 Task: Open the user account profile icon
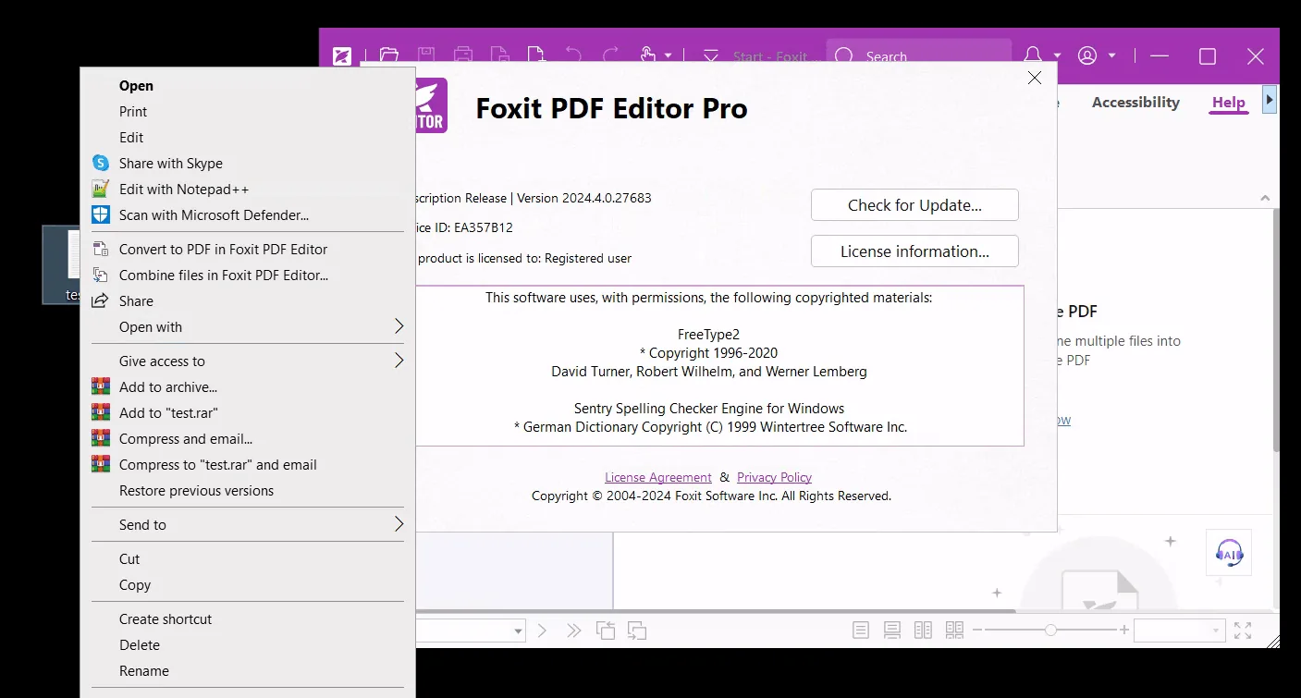click(x=1087, y=55)
